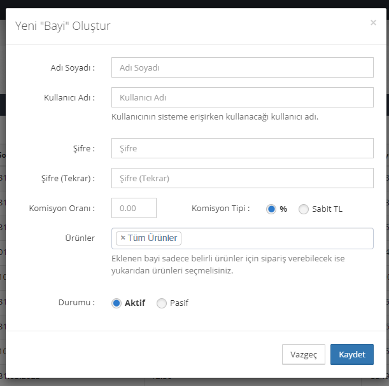The image size is (389, 386).
Task: Click into the Kullanıcı Adı field
Action: point(242,97)
